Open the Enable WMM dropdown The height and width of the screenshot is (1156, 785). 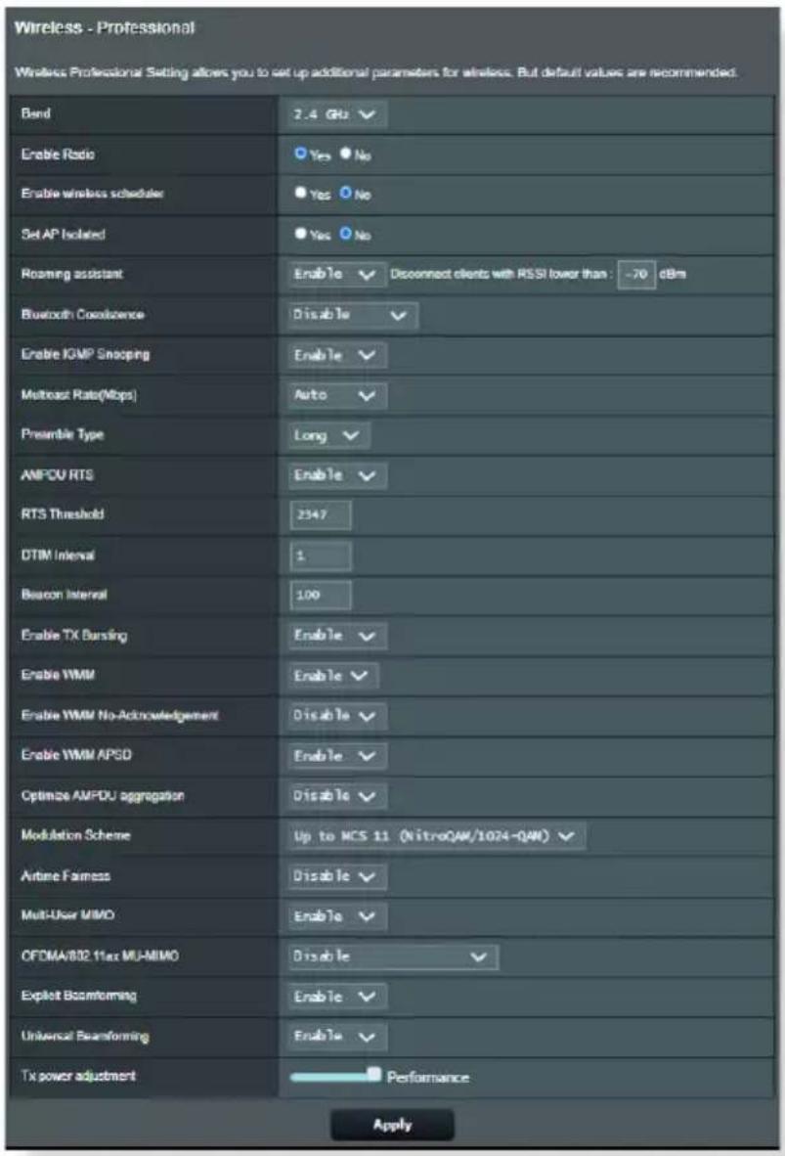click(332, 676)
